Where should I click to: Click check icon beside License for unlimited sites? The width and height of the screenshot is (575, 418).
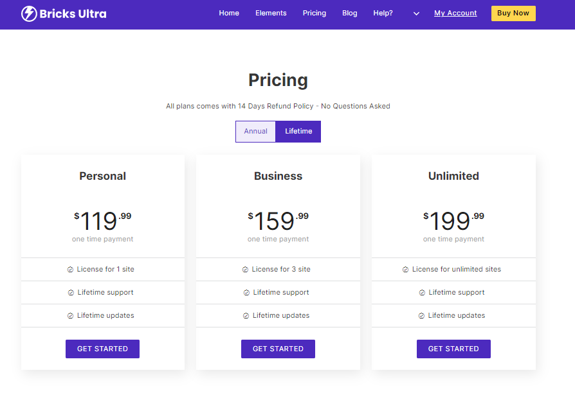[x=406, y=270]
